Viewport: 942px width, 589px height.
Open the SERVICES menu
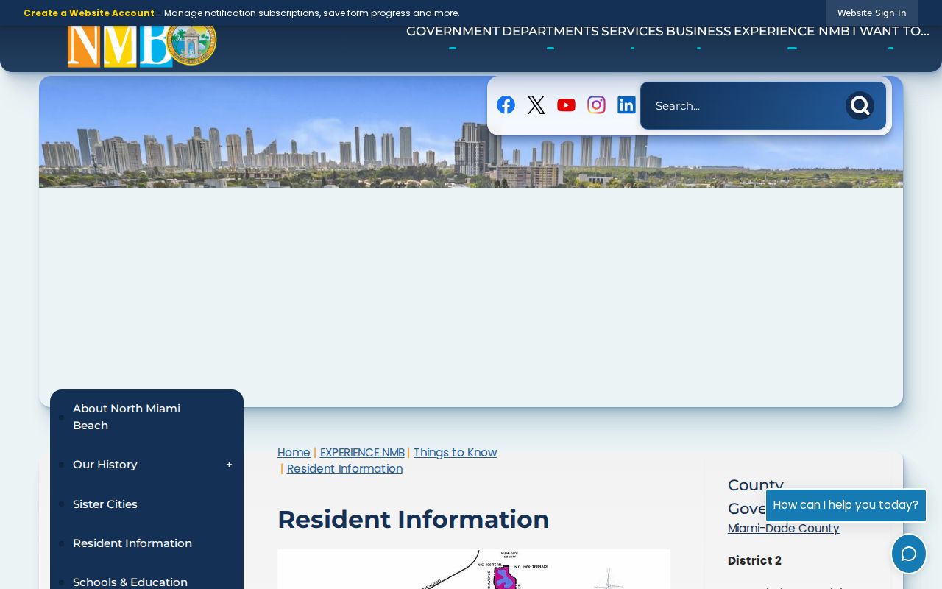[x=632, y=31]
